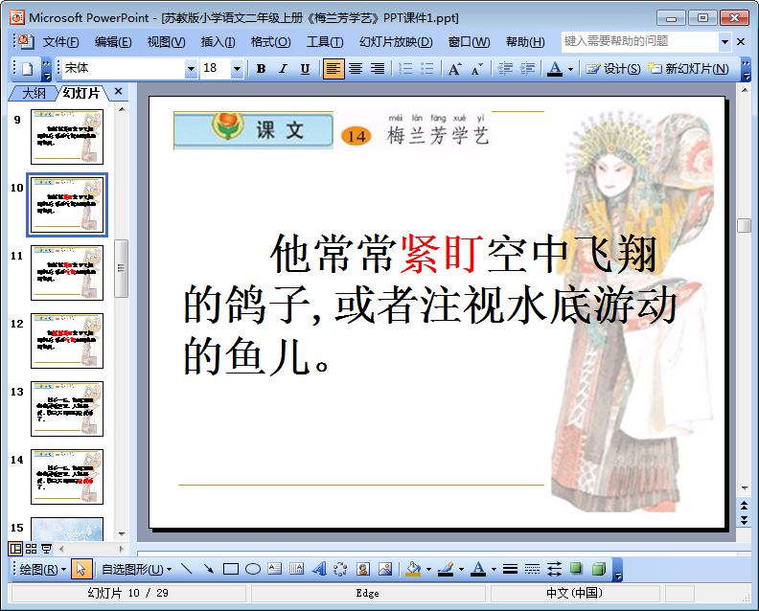This screenshot has width=759, height=611.
Task: Click the 新幻灯片(N) new slide button
Action: click(688, 69)
